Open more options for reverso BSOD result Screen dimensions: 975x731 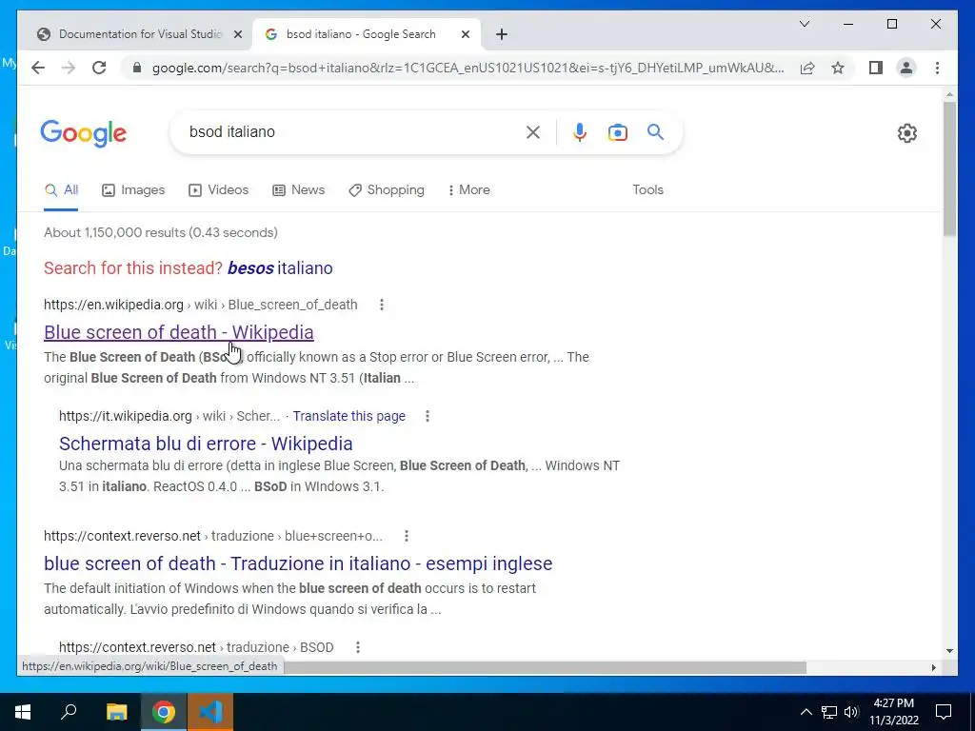358,647
